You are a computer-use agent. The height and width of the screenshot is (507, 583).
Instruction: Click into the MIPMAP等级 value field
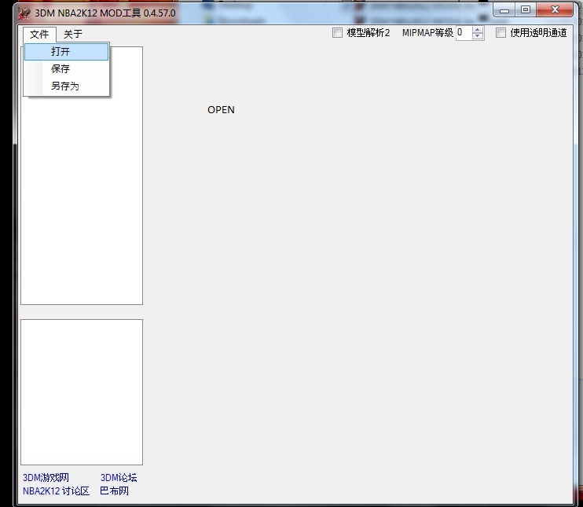464,33
